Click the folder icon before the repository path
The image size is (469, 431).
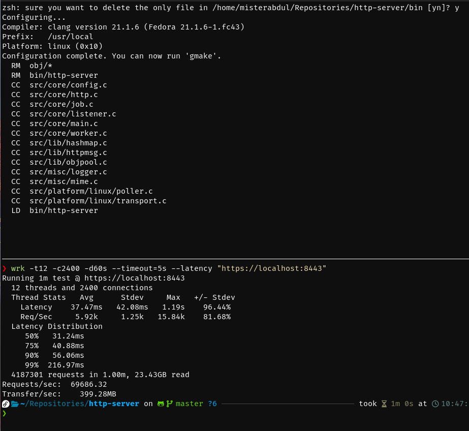pos(14,403)
